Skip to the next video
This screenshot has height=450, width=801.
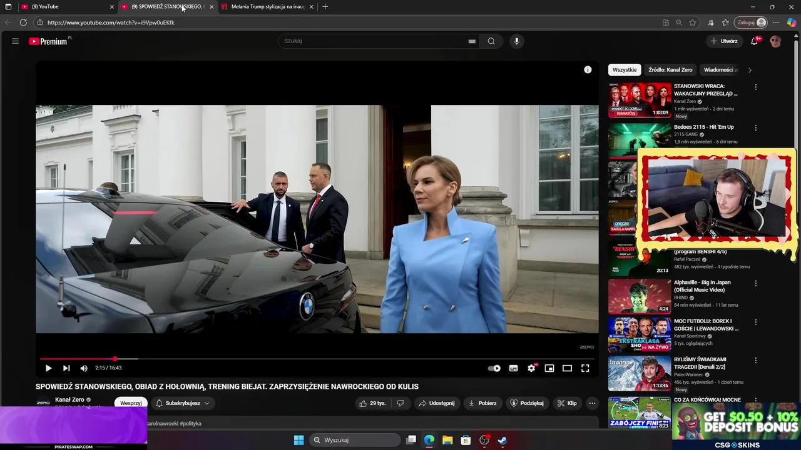(x=66, y=368)
